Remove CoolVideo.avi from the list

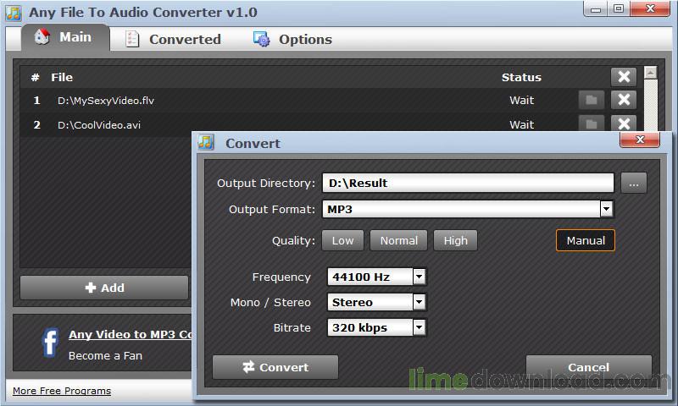[624, 123]
